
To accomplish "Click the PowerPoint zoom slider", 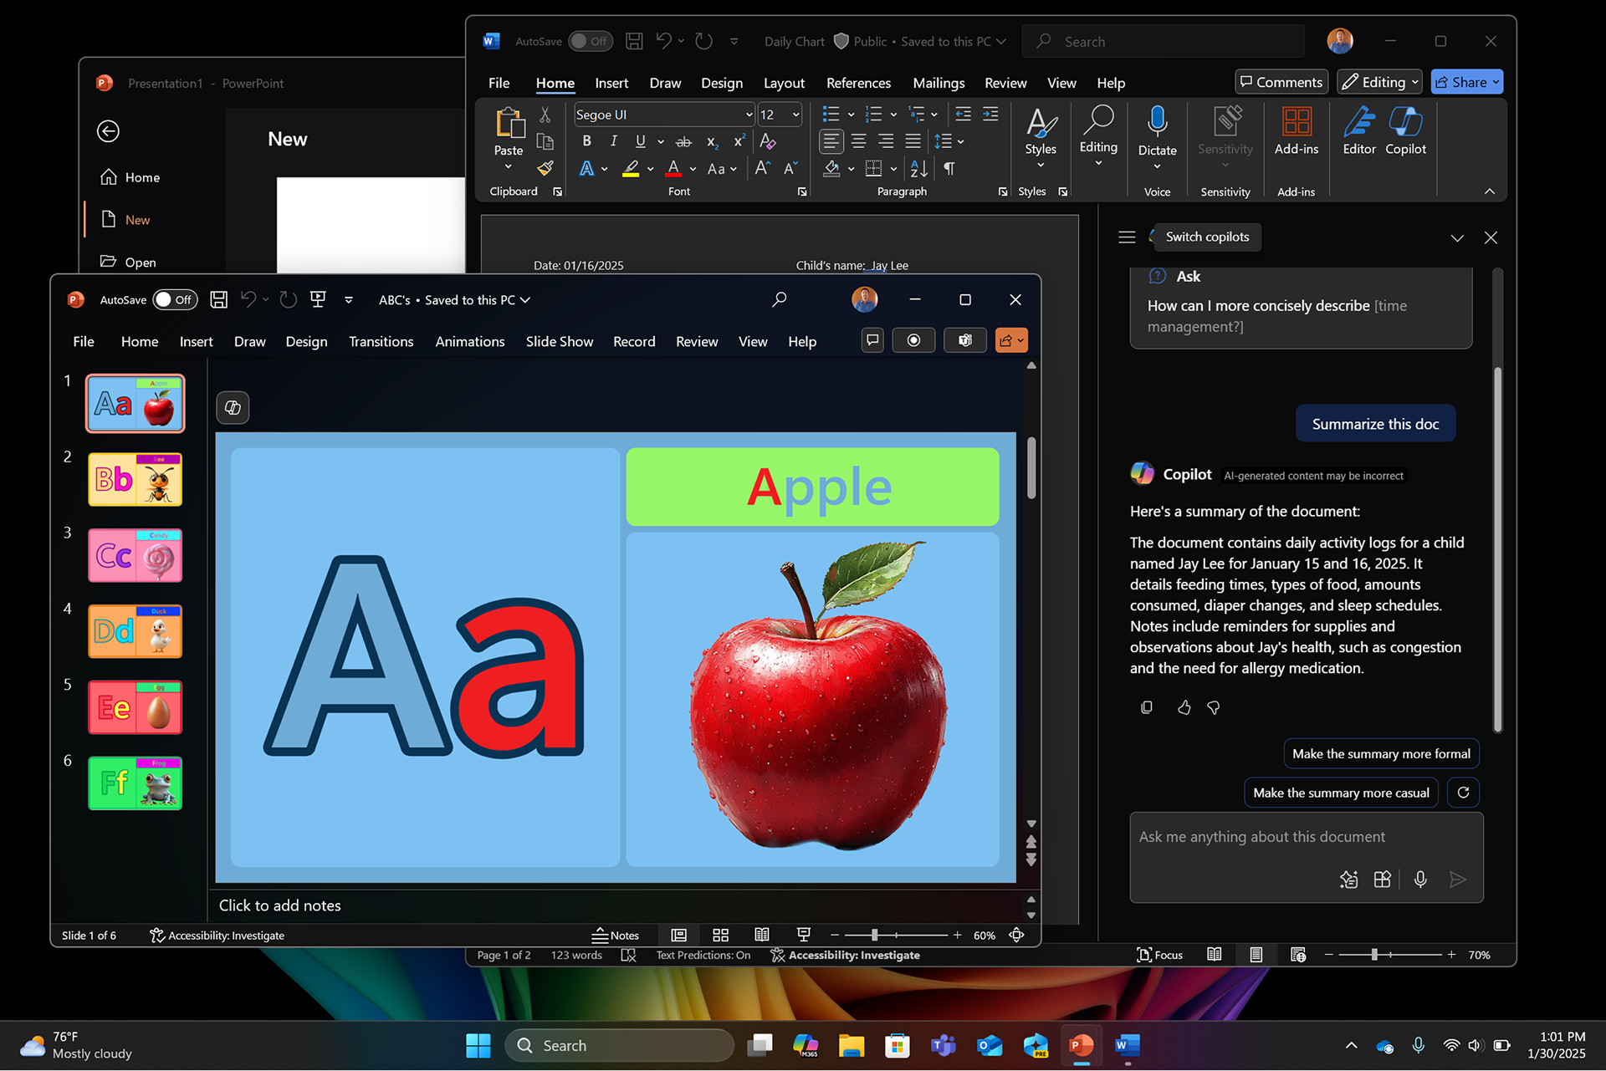I will (x=875, y=935).
